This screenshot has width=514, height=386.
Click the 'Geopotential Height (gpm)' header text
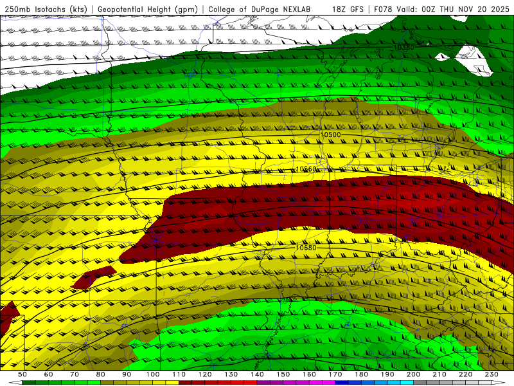click(148, 9)
